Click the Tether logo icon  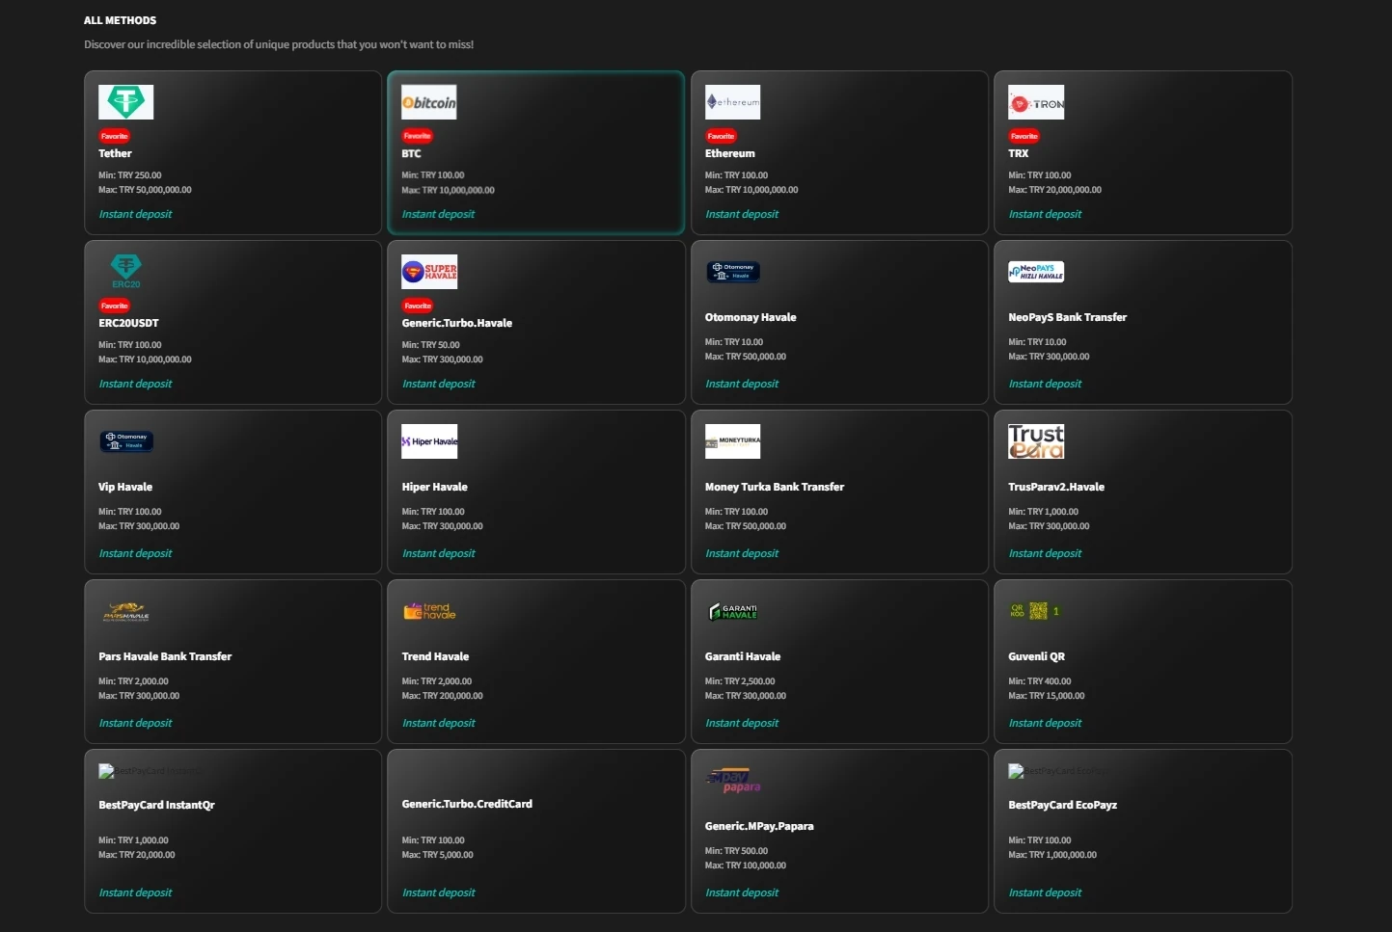click(x=125, y=102)
